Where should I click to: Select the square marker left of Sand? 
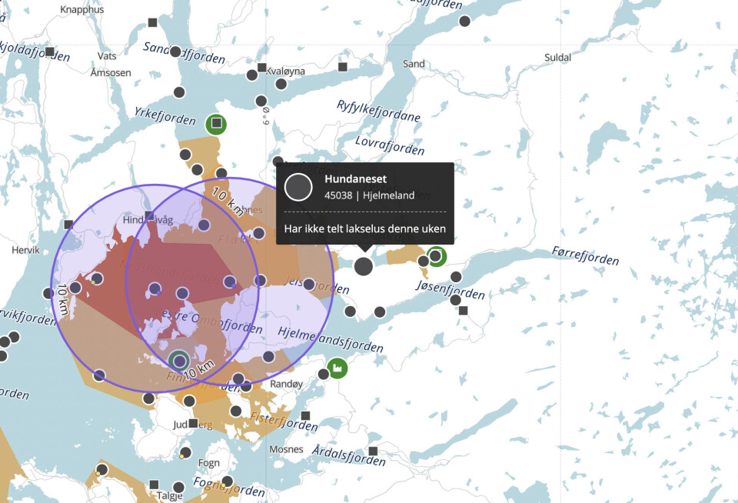(x=343, y=67)
